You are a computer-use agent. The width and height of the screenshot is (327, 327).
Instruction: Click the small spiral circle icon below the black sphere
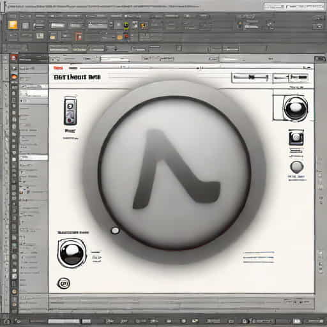coord(64,284)
